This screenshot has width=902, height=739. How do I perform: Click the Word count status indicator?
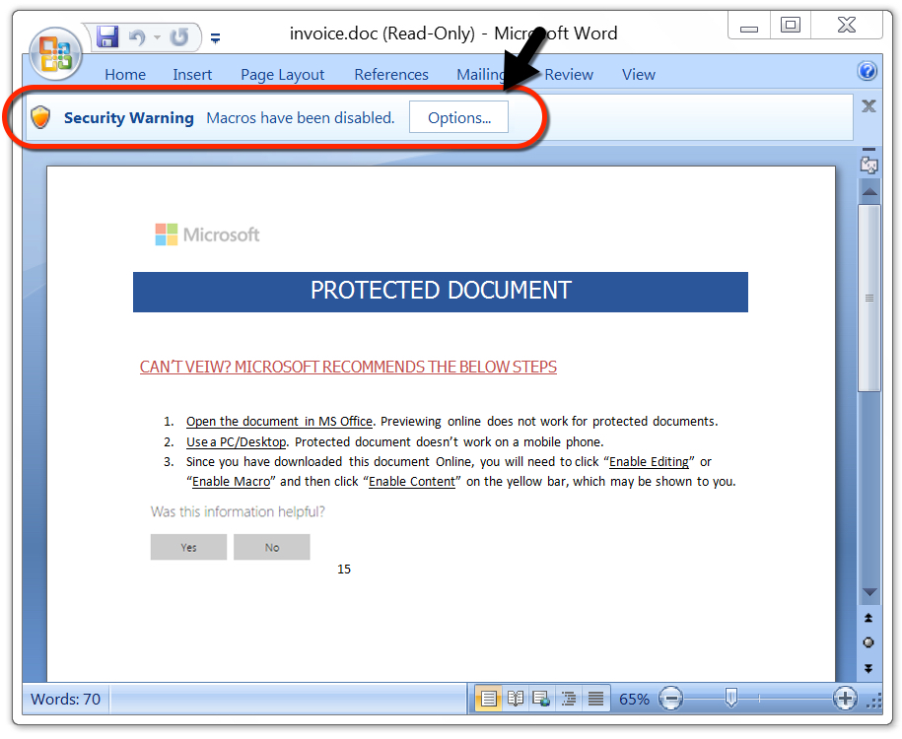tap(66, 700)
